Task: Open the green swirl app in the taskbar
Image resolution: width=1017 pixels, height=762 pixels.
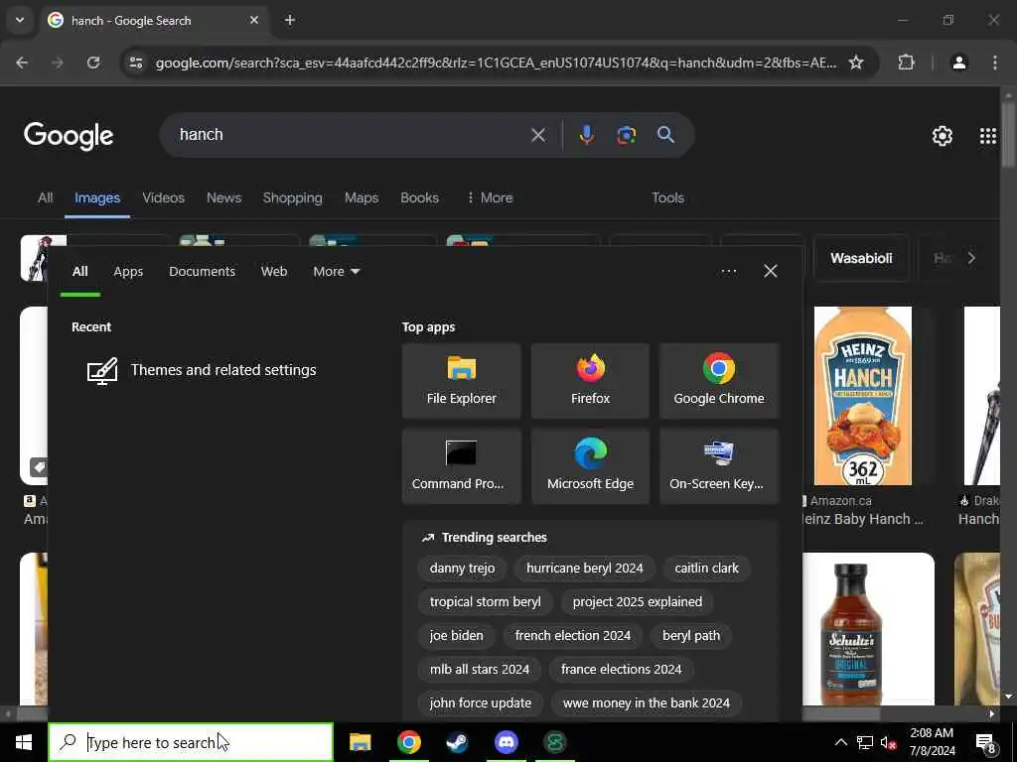Action: tap(554, 742)
